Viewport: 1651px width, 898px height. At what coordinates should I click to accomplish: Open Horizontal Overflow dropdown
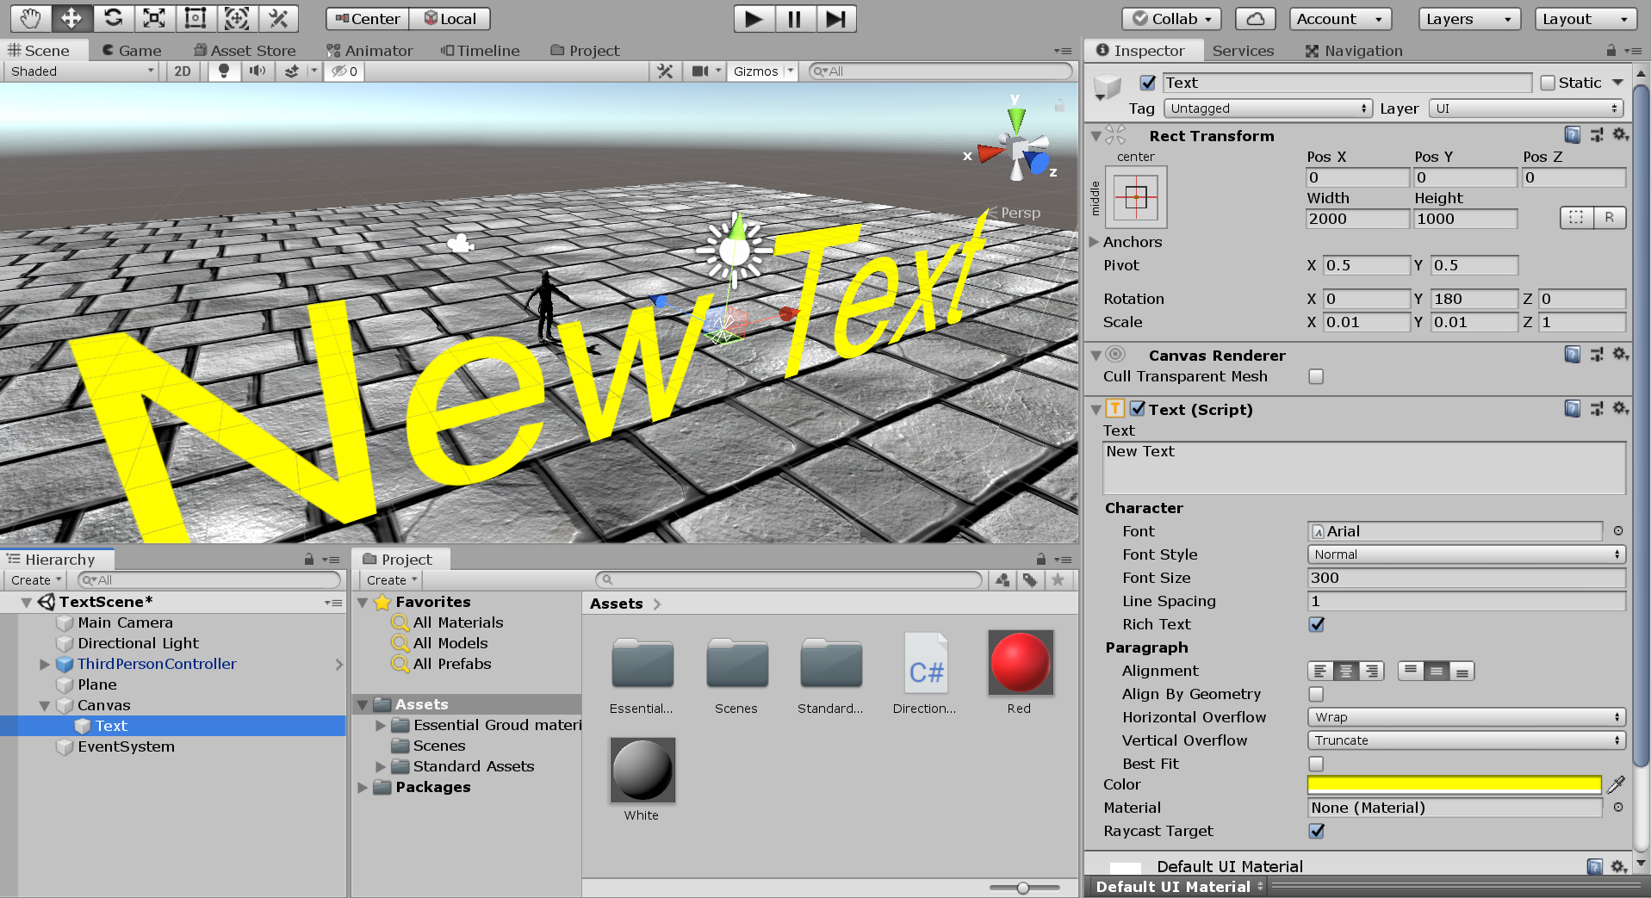[x=1467, y=717]
